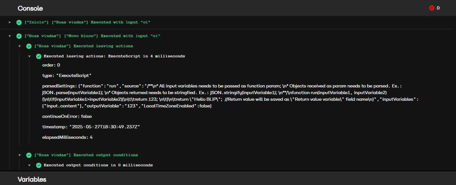Click green check beside Novo bloco entry
The height and width of the screenshot is (185, 456).
(19, 36)
